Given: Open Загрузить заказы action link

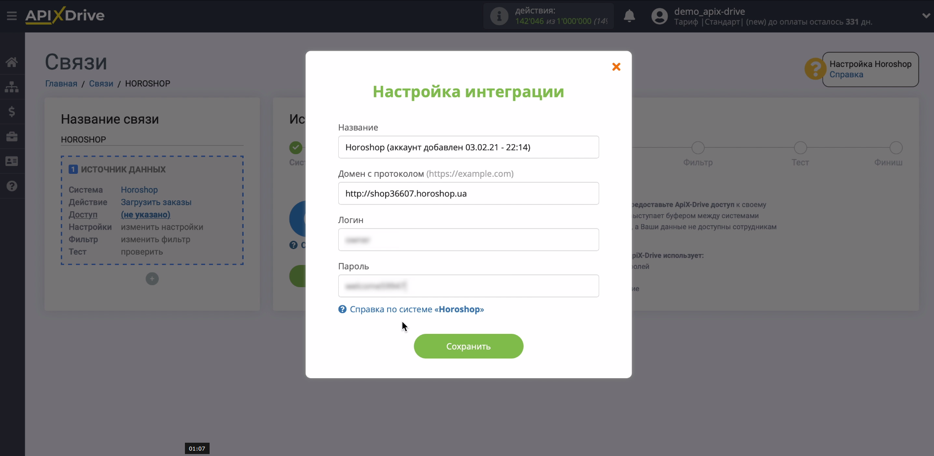Looking at the screenshot, I should click(156, 202).
